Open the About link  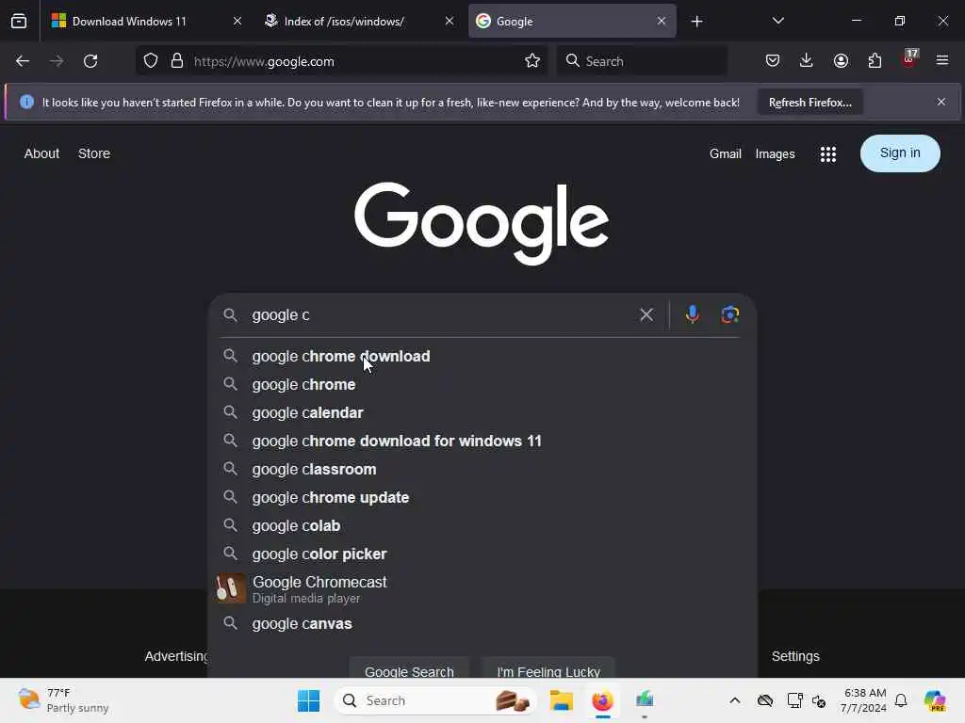(x=41, y=153)
